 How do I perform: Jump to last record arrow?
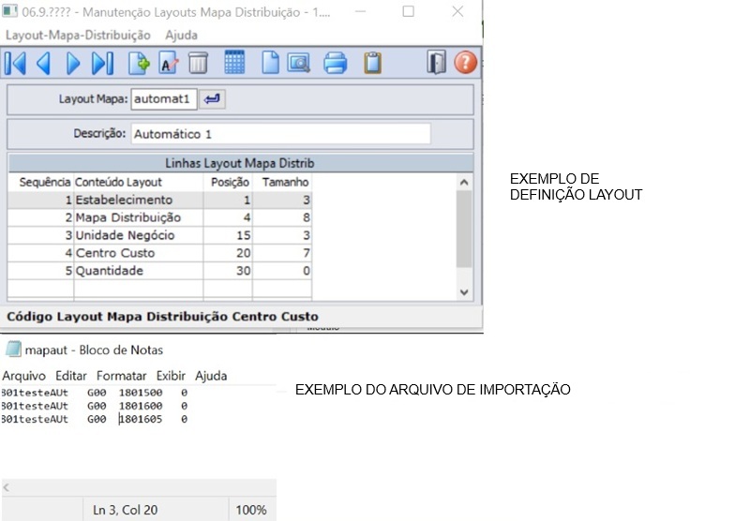point(102,63)
